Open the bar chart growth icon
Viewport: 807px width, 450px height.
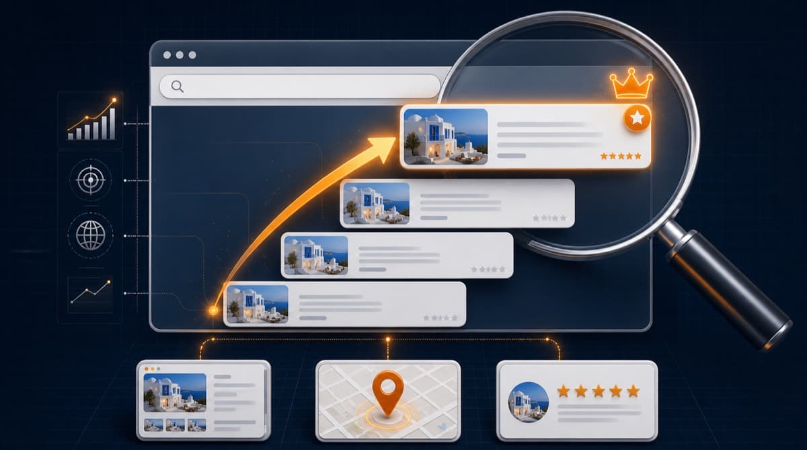tap(91, 119)
